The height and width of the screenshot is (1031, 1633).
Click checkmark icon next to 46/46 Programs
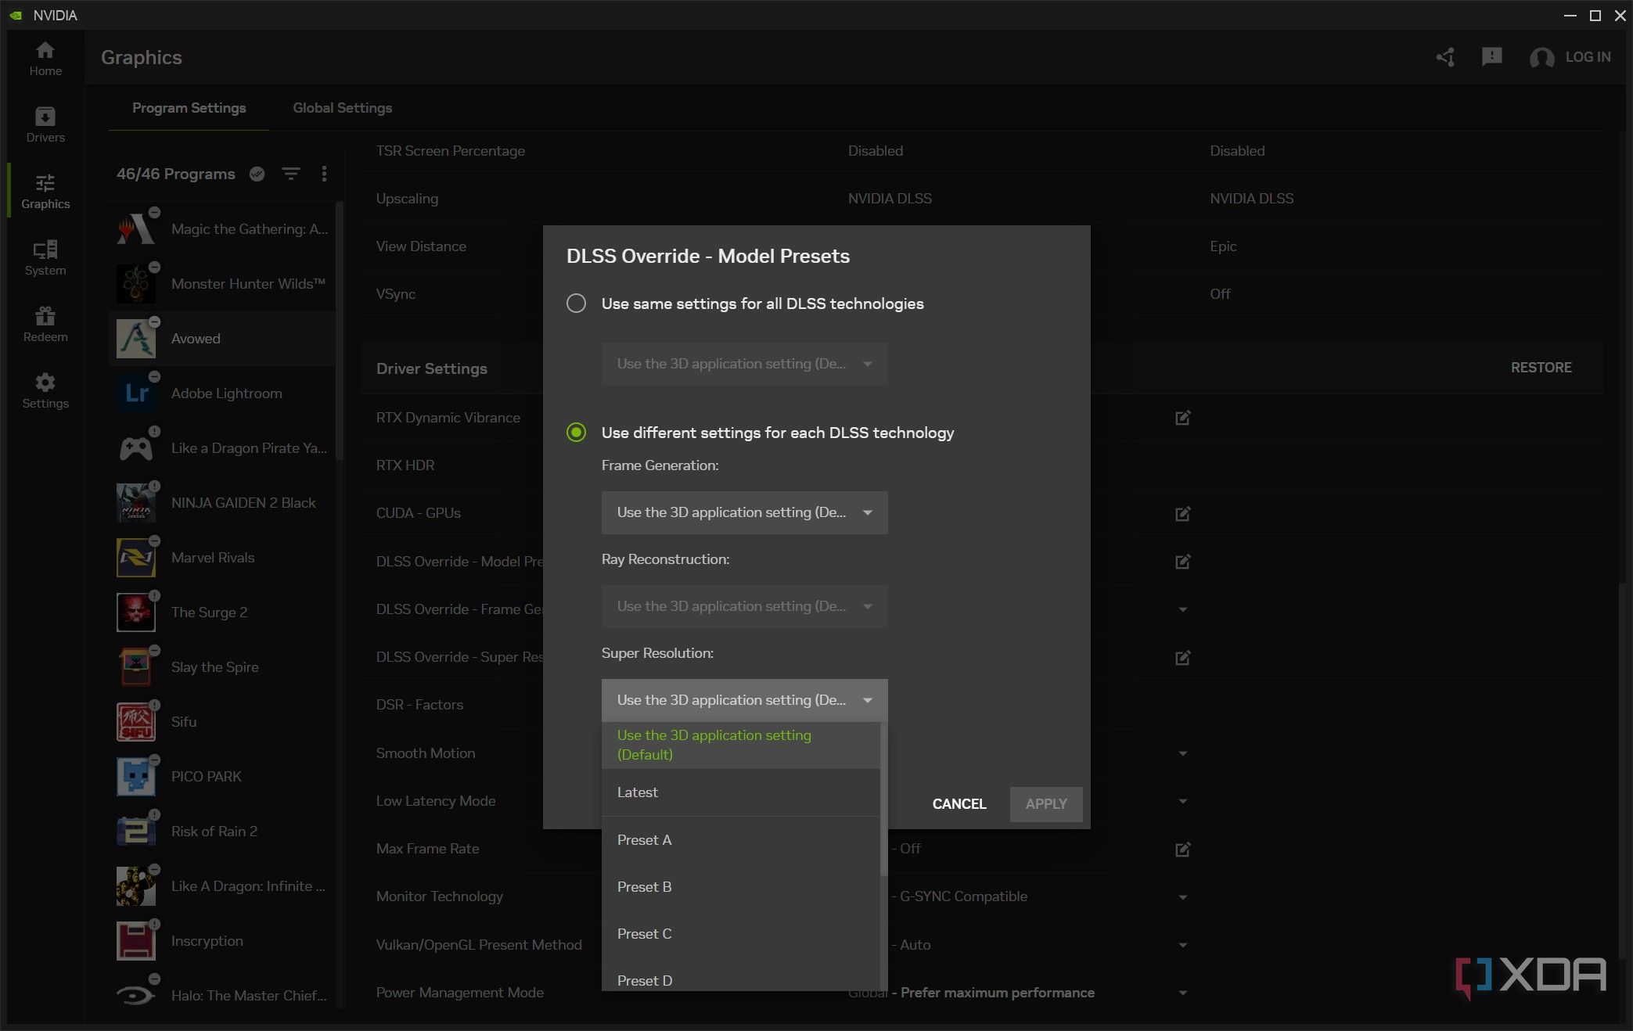click(257, 174)
